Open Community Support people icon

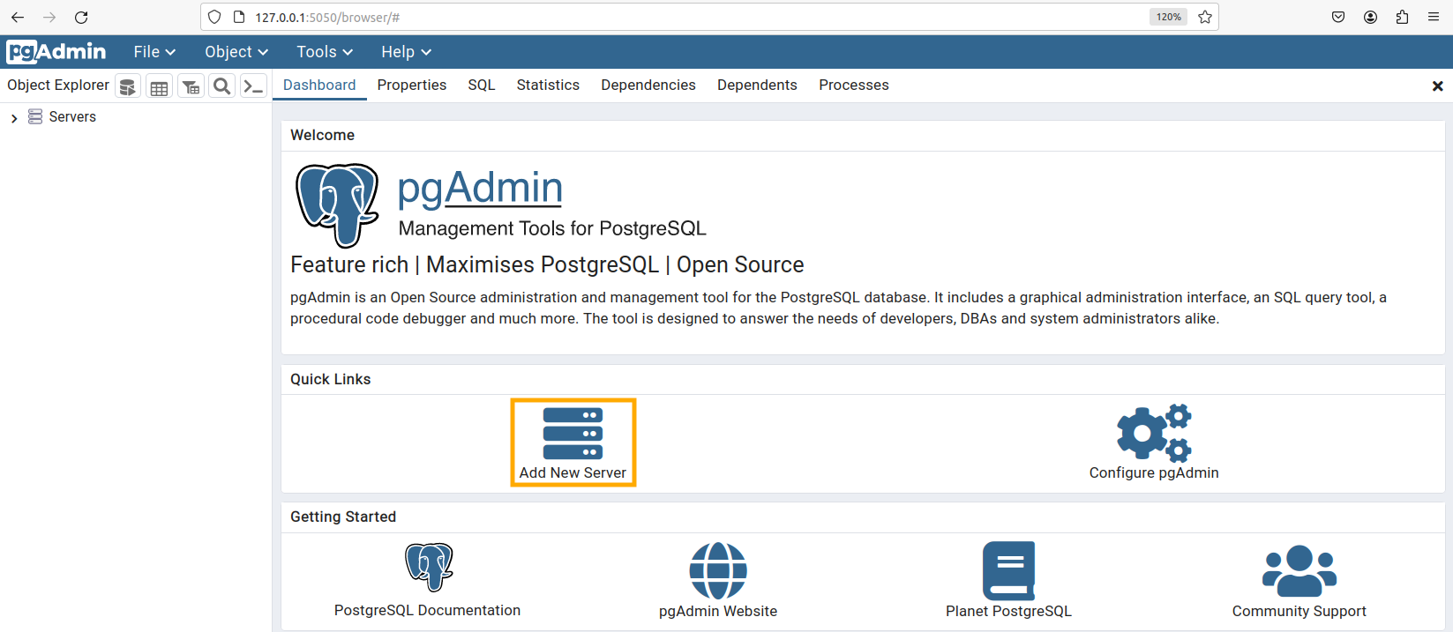(x=1299, y=571)
